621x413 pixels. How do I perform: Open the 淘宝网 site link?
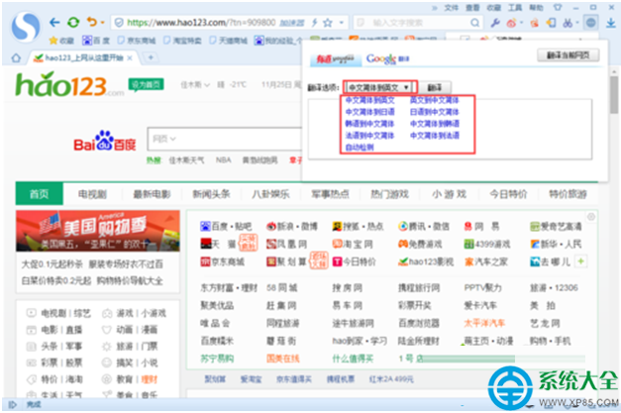pyautogui.click(x=353, y=244)
